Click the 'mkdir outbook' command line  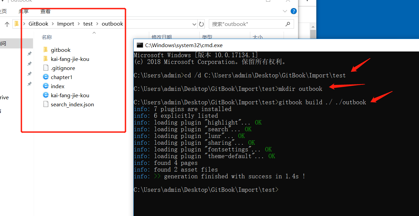pyautogui.click(x=228, y=89)
